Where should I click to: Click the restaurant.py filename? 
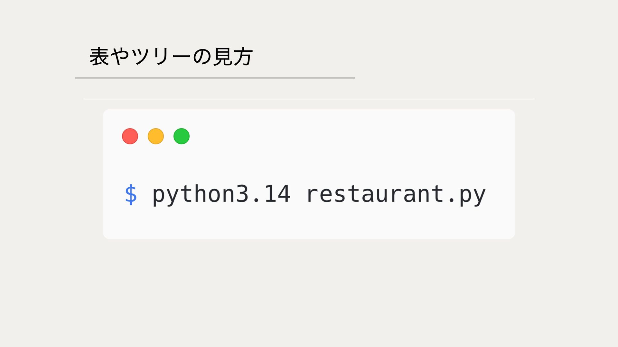[396, 195]
